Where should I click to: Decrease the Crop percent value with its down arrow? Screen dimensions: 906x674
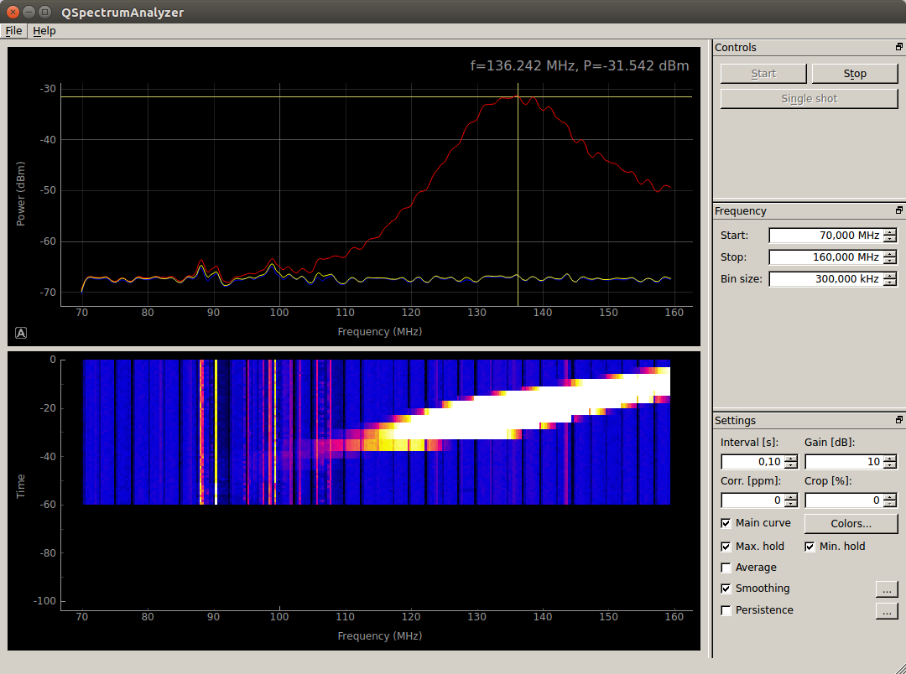point(890,504)
